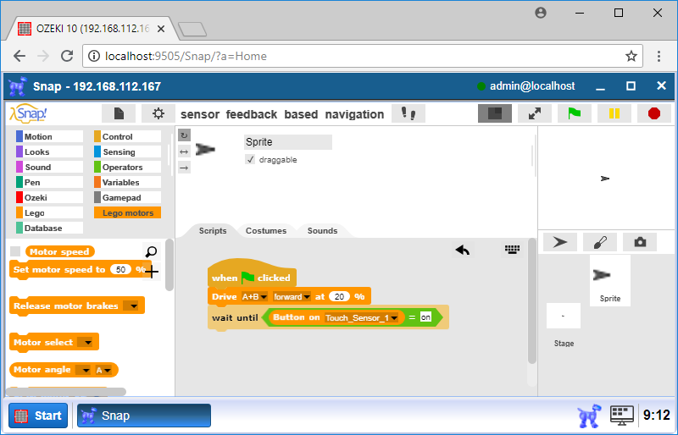Open the Release motor brakes dropdown

(x=131, y=306)
